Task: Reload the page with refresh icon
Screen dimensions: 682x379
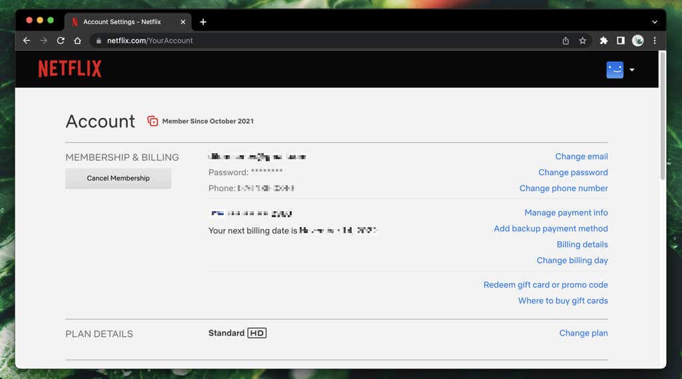Action: (61, 41)
